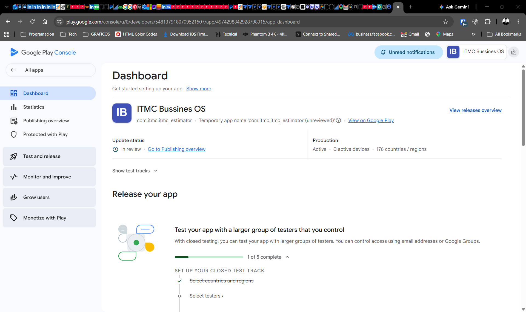Screen dimensions: 526x312
Task: Click the address bar URL
Action: [x=183, y=22]
